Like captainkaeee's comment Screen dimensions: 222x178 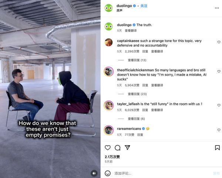[219, 42]
